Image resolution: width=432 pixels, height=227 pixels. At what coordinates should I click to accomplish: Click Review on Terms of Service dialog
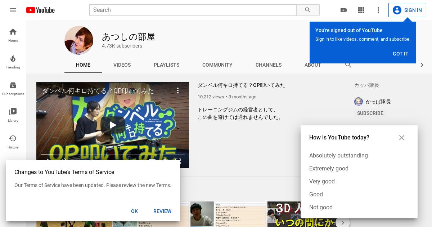click(x=162, y=211)
